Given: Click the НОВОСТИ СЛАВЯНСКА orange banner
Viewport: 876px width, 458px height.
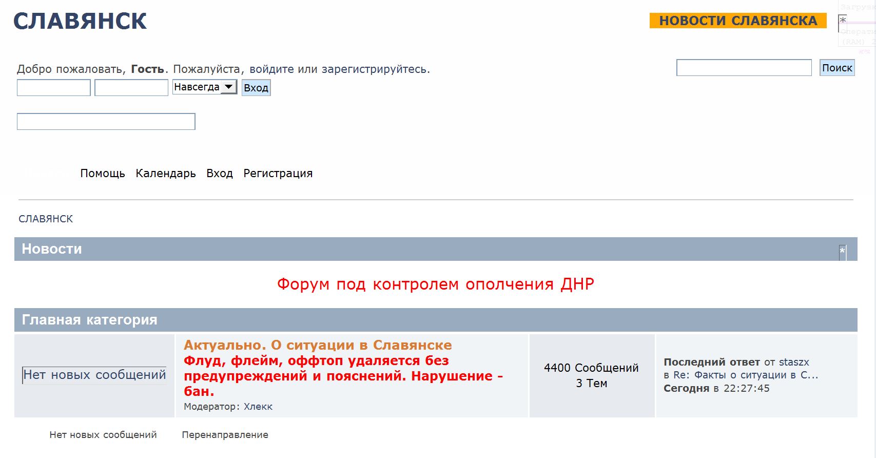Looking at the screenshot, I should pos(737,21).
